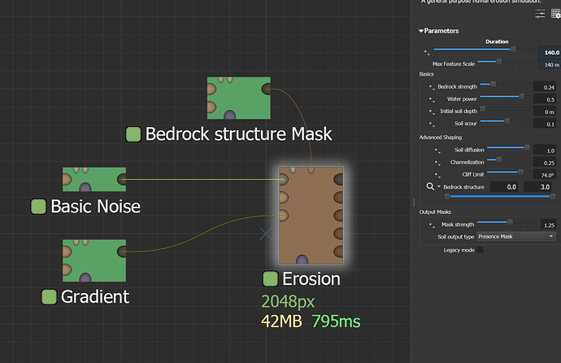Click the Soil scour slider handle

[x=507, y=121]
